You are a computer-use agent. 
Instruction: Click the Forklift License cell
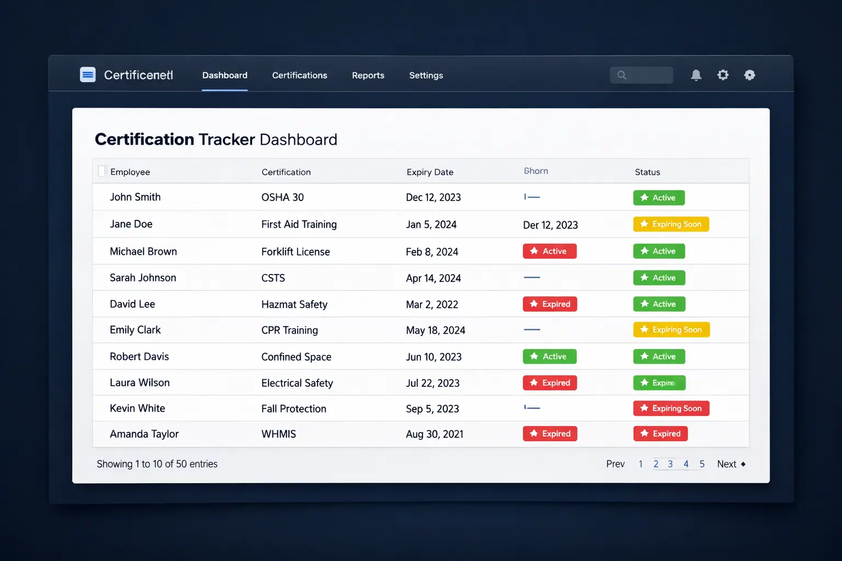coord(295,252)
